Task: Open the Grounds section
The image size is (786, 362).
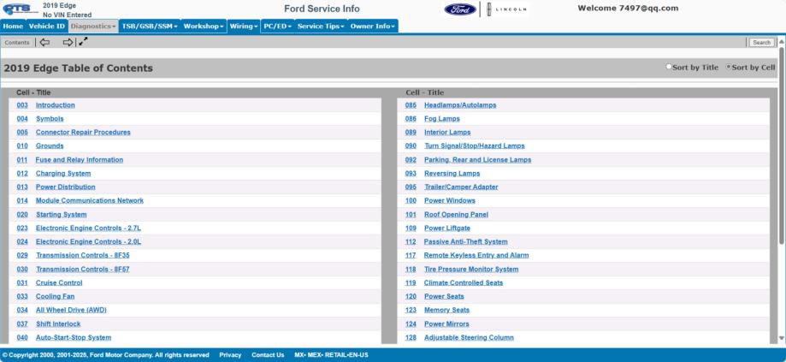Action: (50, 145)
